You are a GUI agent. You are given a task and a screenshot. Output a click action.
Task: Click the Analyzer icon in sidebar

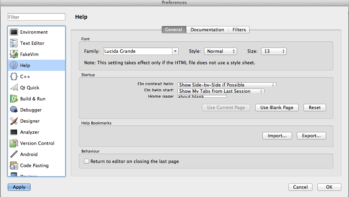[14, 132]
